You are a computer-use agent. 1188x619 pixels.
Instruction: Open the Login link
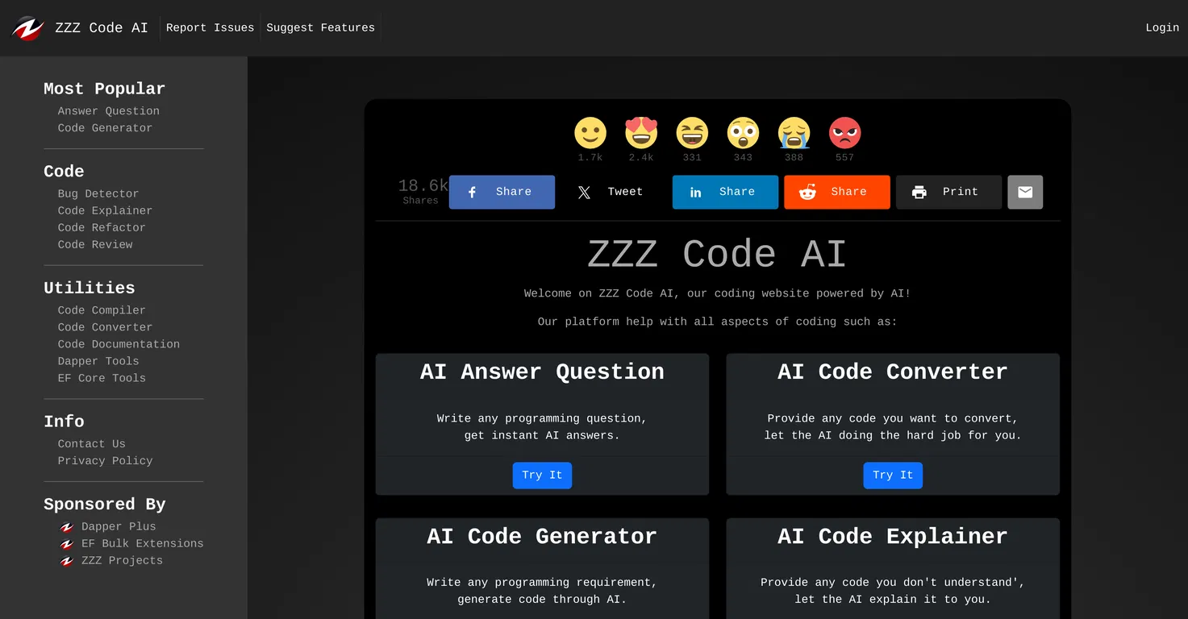[1161, 27]
